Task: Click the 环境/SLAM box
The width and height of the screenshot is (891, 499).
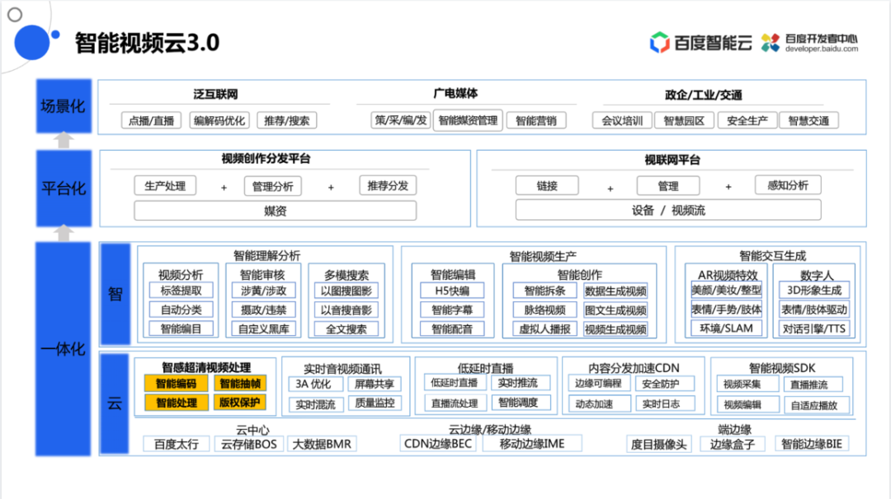Action: coord(726,329)
